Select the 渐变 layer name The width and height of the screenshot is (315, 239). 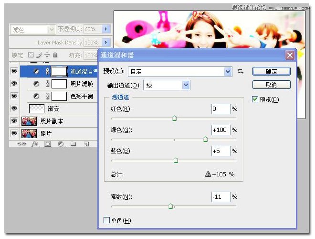point(53,109)
